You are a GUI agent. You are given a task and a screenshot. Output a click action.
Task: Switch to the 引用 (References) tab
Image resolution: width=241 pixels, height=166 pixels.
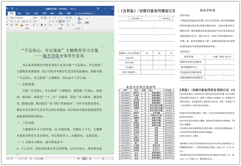[x=44, y=13]
